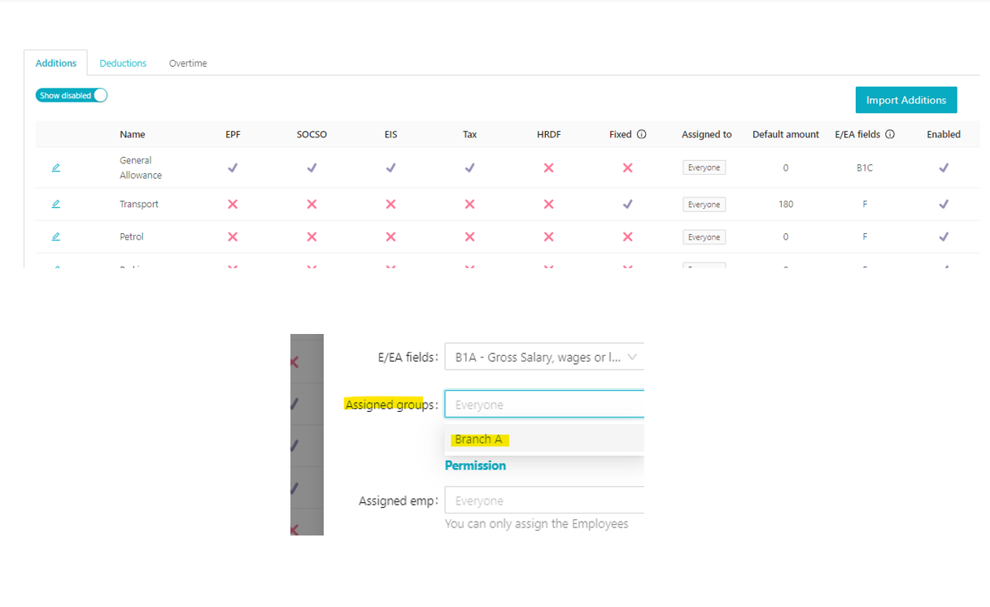
Task: Click the 180 default amount for Transport
Action: [786, 204]
